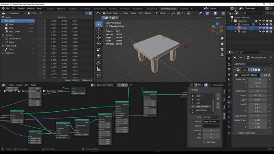The image size is (274, 154).
Task: Select the Measure tool
Action: click(x=99, y=69)
